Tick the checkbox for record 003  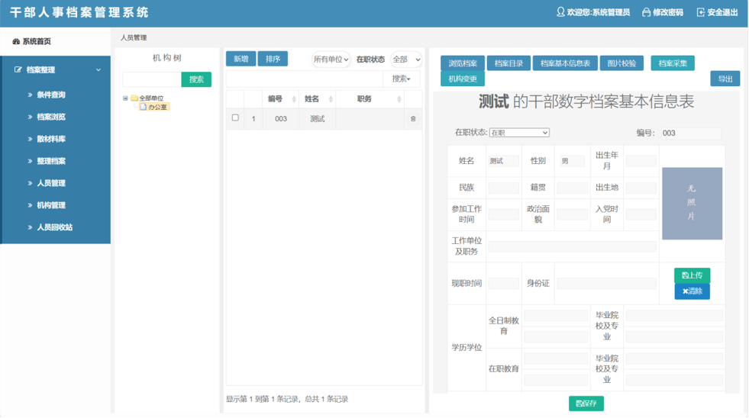[x=235, y=118]
